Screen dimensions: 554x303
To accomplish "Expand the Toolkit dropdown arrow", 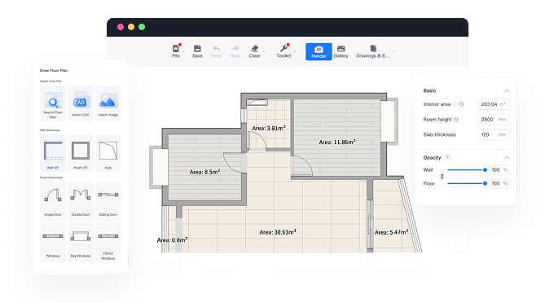I will click(x=294, y=52).
